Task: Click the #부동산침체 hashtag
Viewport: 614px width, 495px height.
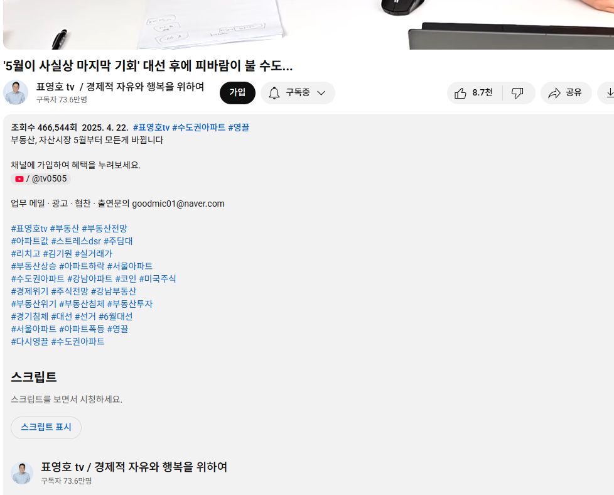Action: tap(82, 304)
